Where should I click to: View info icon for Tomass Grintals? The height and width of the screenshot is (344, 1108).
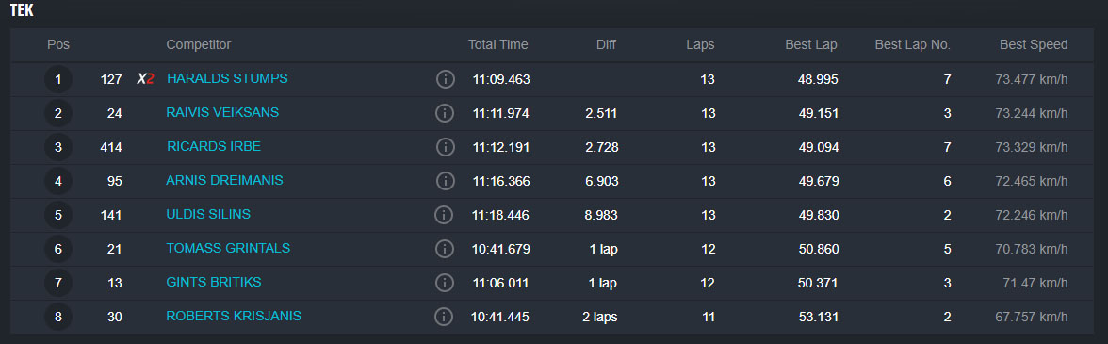point(445,249)
